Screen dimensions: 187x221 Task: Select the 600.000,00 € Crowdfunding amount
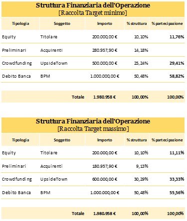click(105, 179)
